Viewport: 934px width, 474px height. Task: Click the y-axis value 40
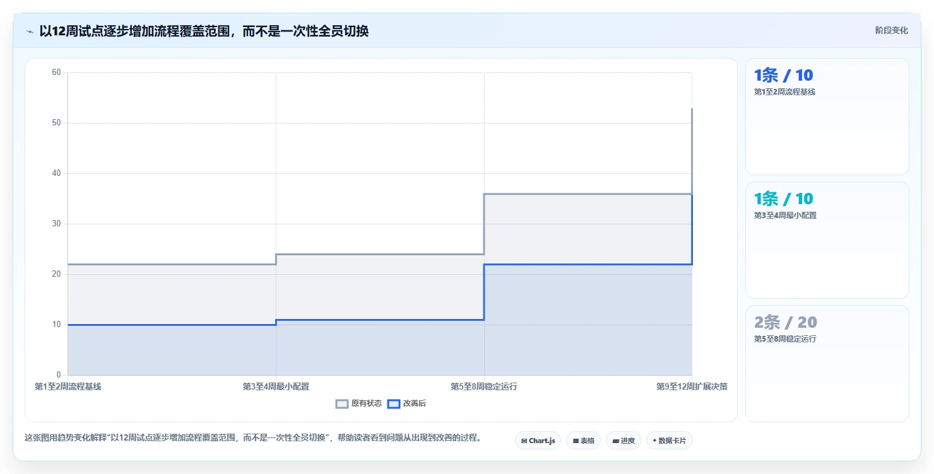pyautogui.click(x=56, y=173)
